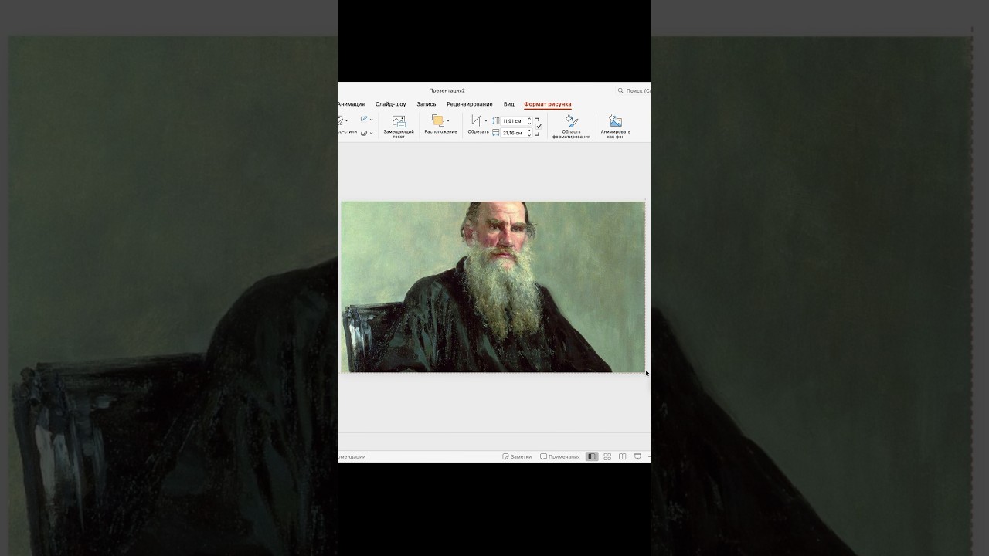Switch to slide sorter grid view

[607, 456]
